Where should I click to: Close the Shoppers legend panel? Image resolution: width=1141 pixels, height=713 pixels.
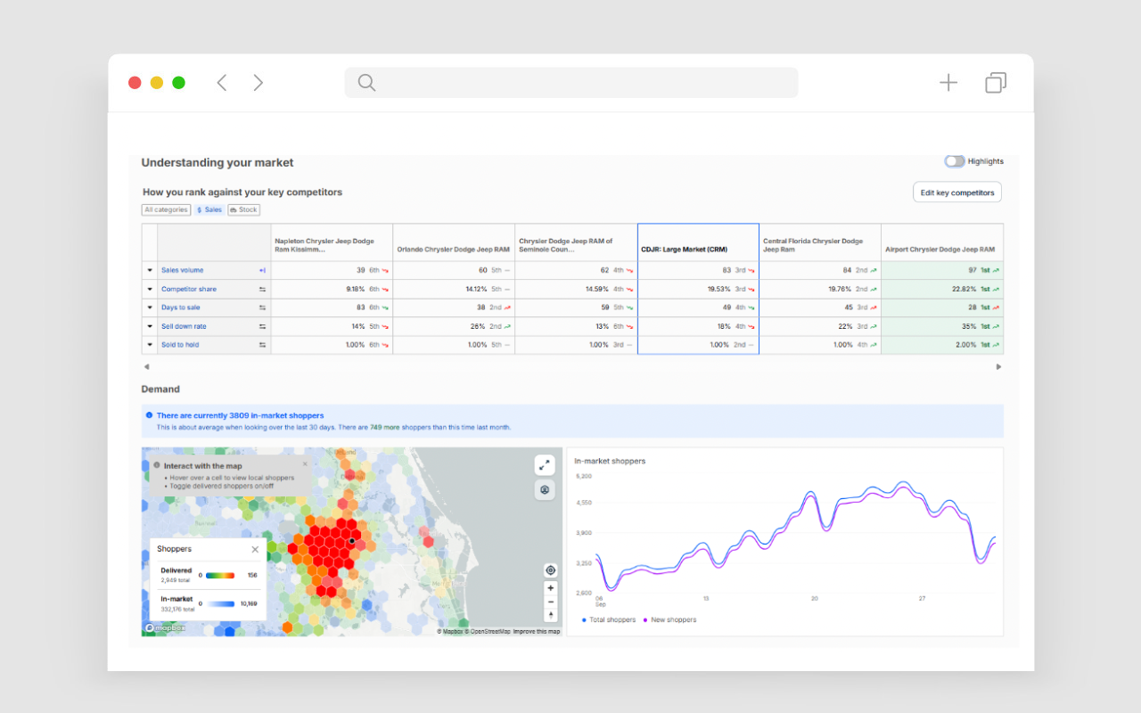click(x=255, y=550)
